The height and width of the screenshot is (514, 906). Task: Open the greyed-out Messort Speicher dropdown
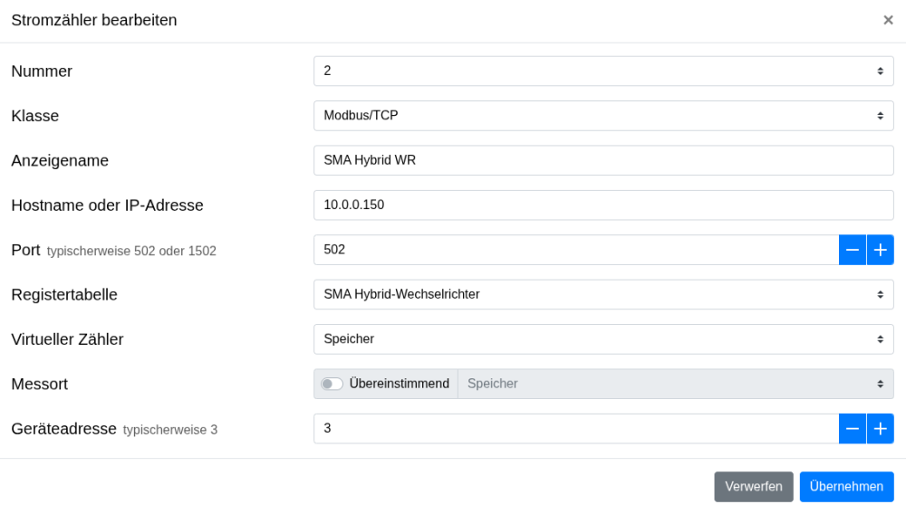coord(675,384)
